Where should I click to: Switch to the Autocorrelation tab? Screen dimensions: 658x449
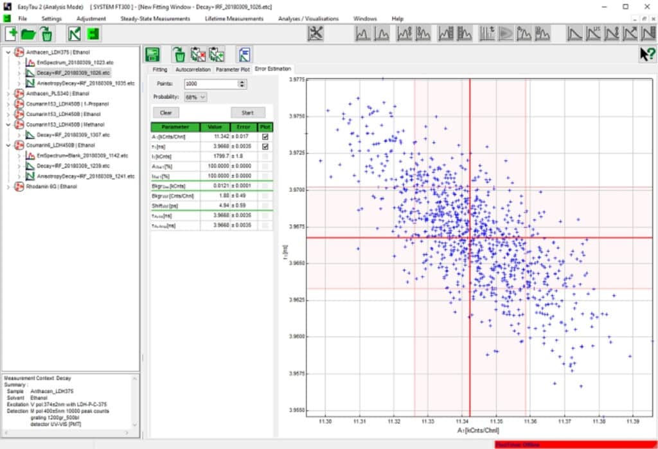[x=192, y=69]
